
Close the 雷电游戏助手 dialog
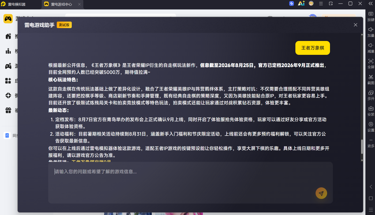tap(356, 25)
